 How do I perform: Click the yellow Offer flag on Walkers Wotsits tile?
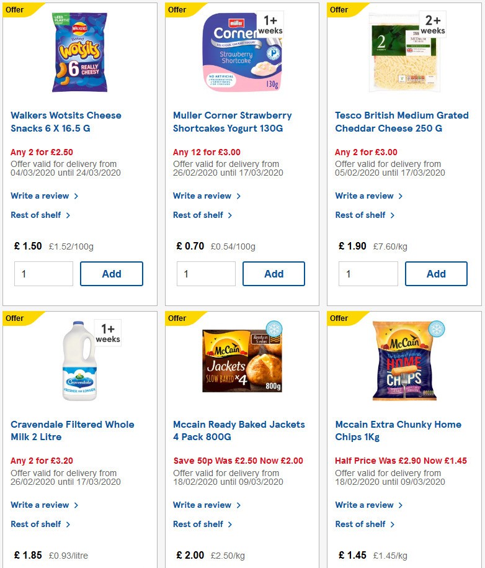click(x=14, y=9)
